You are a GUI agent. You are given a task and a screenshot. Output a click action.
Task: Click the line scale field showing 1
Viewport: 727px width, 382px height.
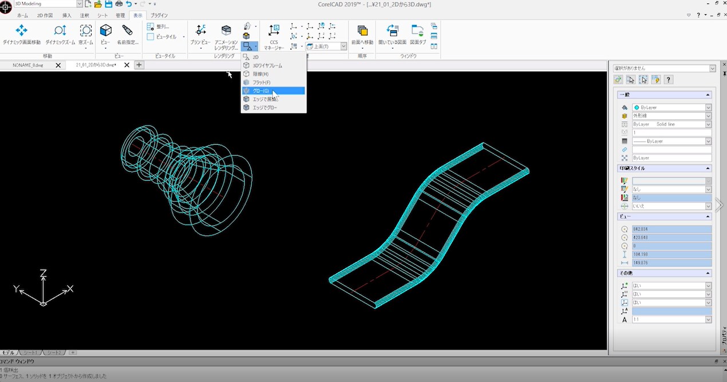[671, 132]
